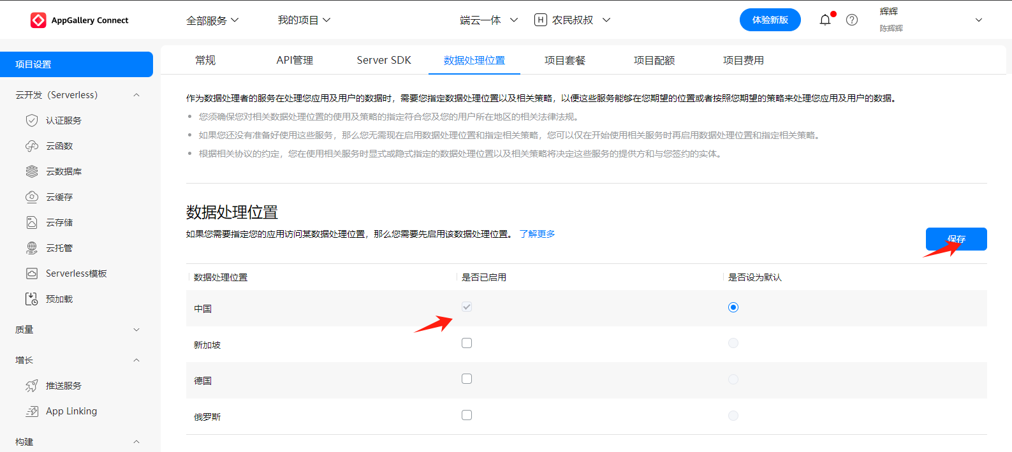Open App Linking in the sidebar

pyautogui.click(x=71, y=411)
